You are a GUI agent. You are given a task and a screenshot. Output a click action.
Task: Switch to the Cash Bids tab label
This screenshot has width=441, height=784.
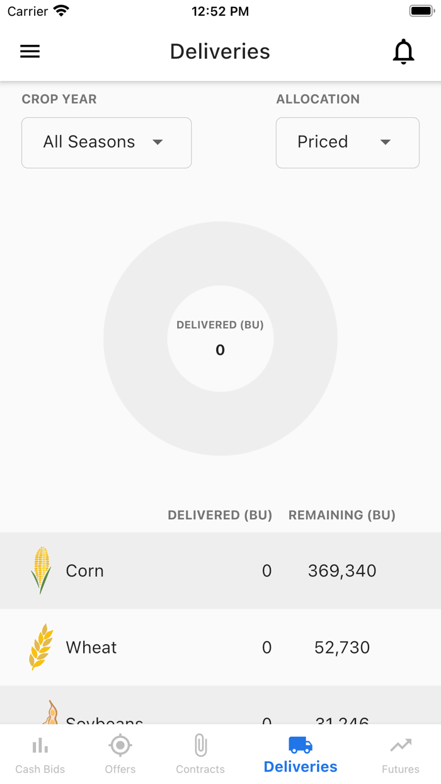[x=40, y=769]
